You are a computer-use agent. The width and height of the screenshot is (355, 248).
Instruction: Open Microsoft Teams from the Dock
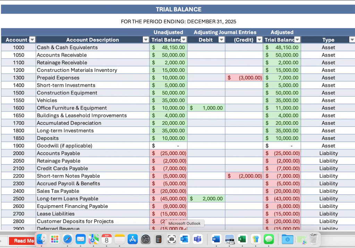[197, 239]
